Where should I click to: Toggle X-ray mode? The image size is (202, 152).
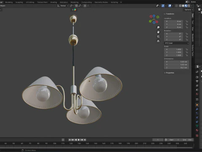click(x=176, y=6)
